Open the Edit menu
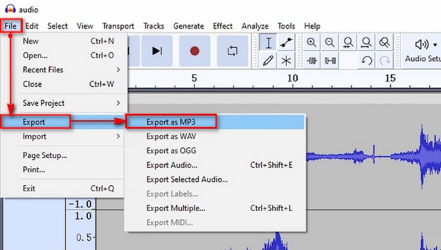Image resolution: width=441 pixels, height=250 pixels. point(32,26)
